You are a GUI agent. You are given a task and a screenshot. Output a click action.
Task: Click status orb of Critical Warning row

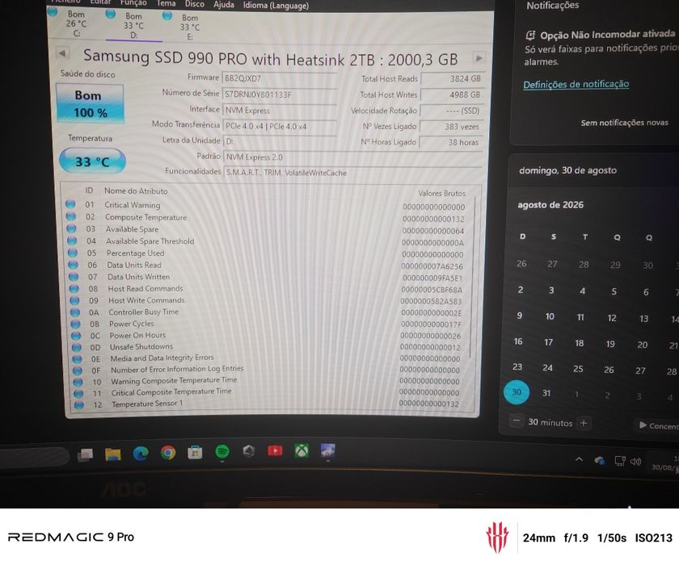point(70,204)
